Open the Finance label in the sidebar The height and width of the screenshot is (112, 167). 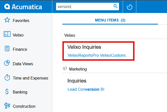[20, 49]
